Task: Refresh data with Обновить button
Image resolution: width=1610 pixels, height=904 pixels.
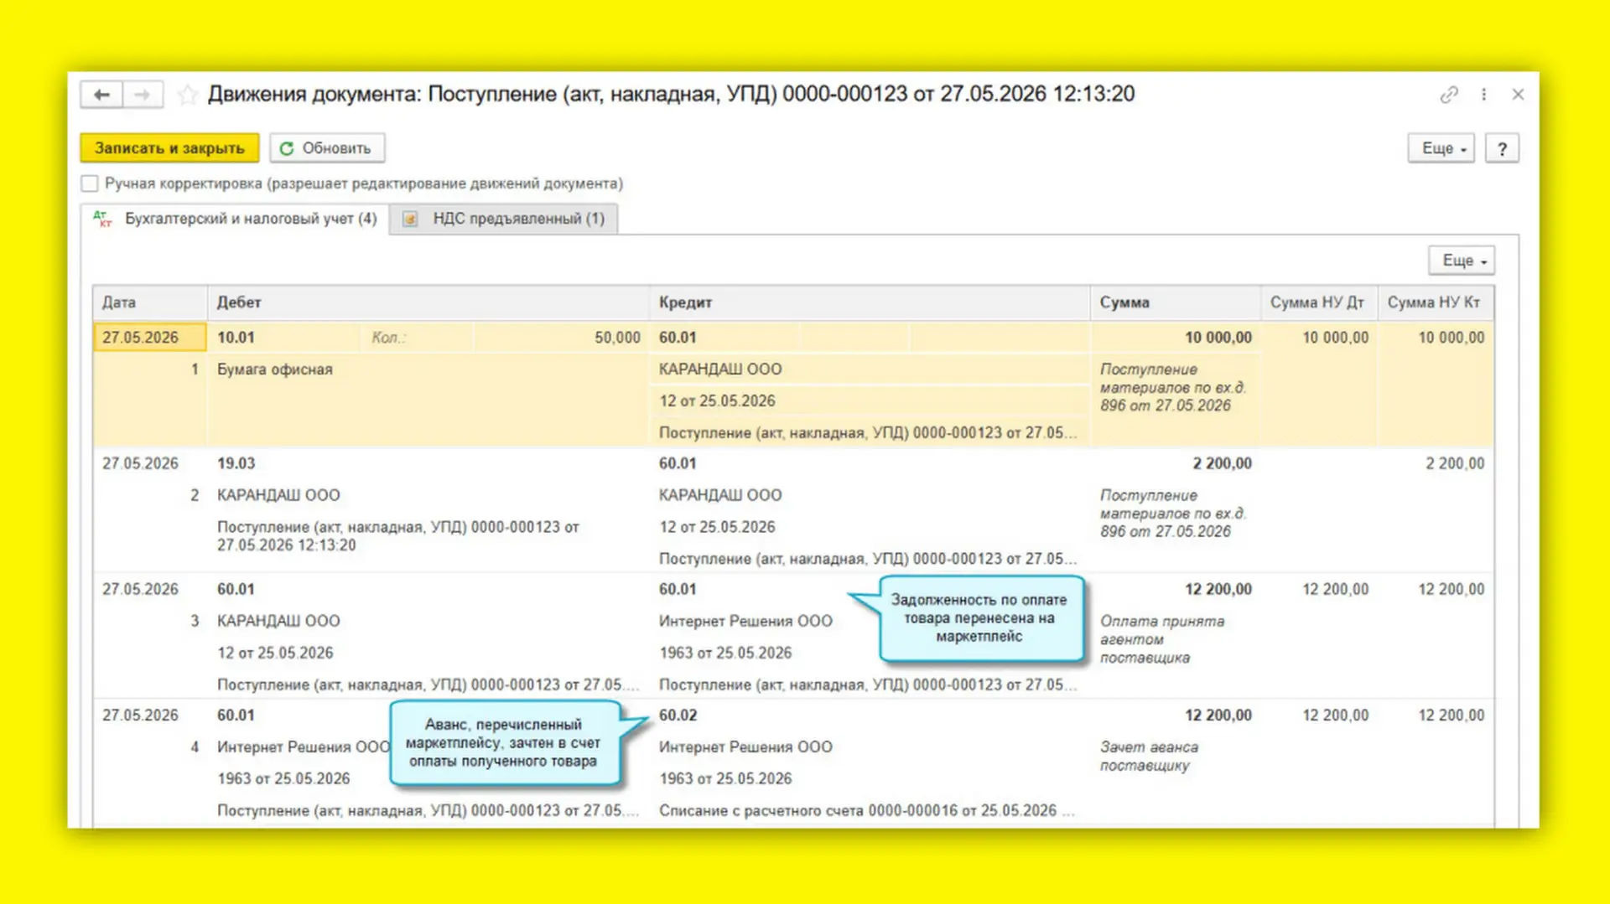Action: tap(327, 148)
